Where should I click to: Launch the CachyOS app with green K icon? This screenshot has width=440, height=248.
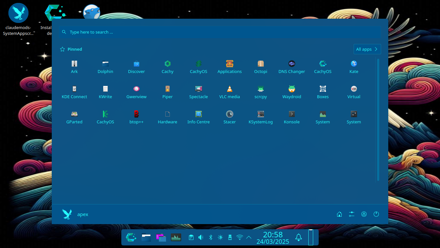(x=105, y=117)
